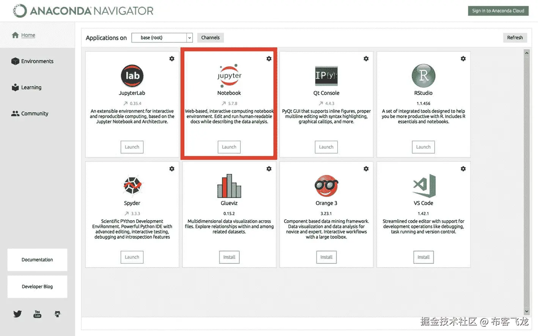Install Orange 3

tap(326, 257)
